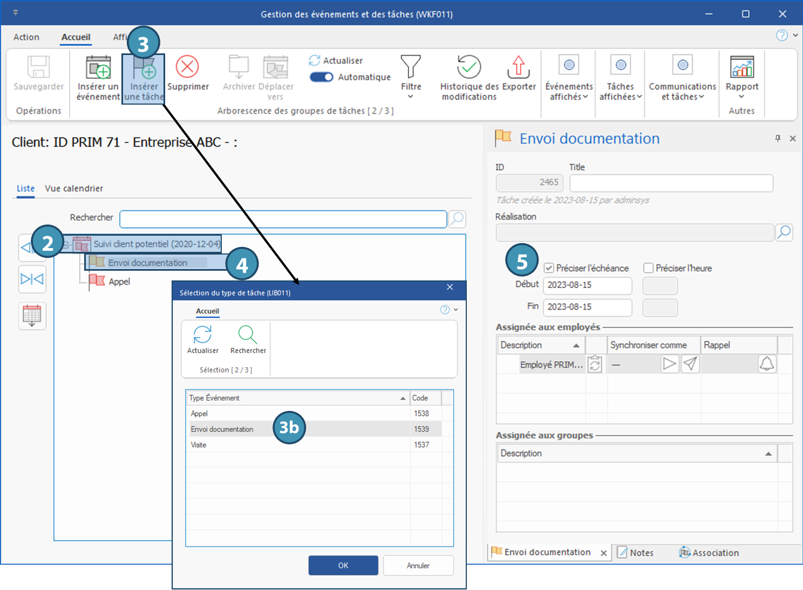Click OK button in selection dialog
Screen dimensions: 803x590
tap(343, 565)
